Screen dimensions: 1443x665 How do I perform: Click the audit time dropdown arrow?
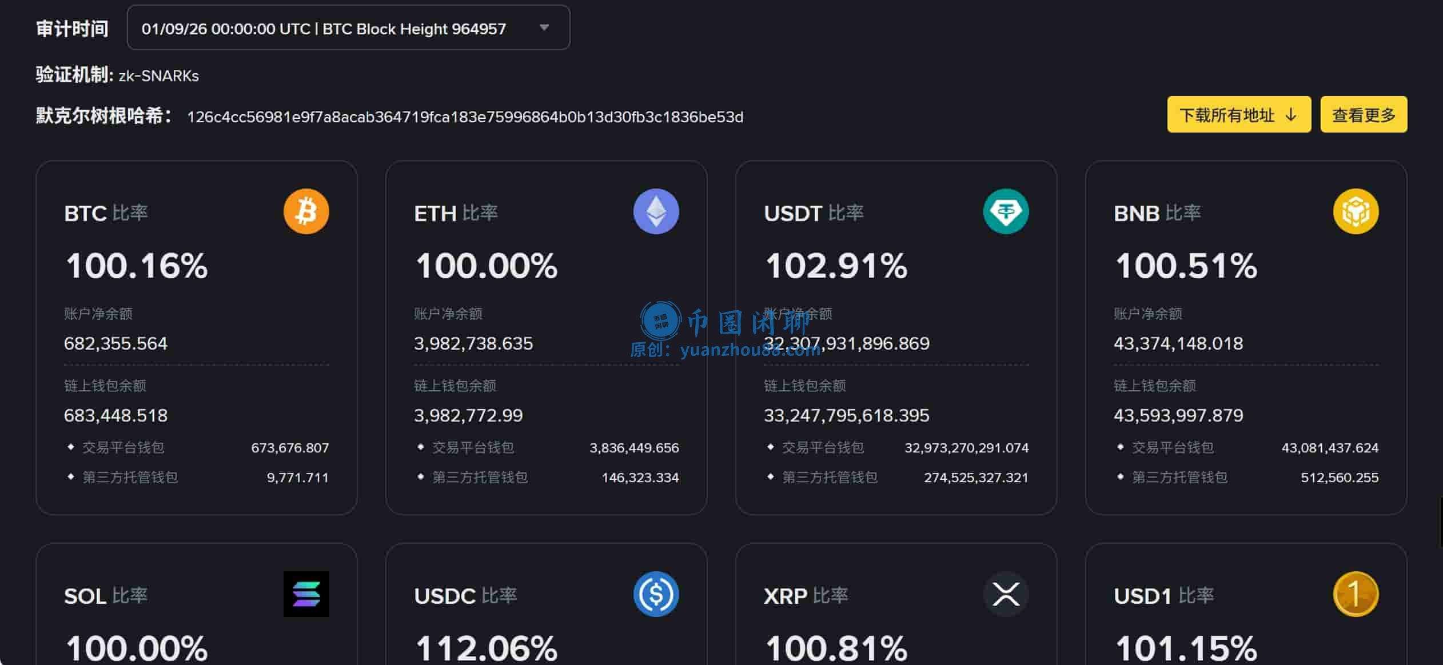pos(544,27)
